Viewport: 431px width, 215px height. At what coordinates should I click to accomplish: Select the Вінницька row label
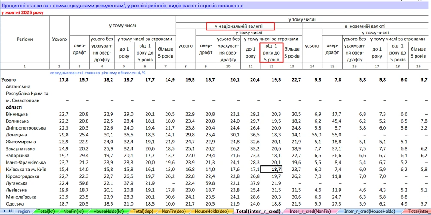pyautogui.click(x=16, y=114)
